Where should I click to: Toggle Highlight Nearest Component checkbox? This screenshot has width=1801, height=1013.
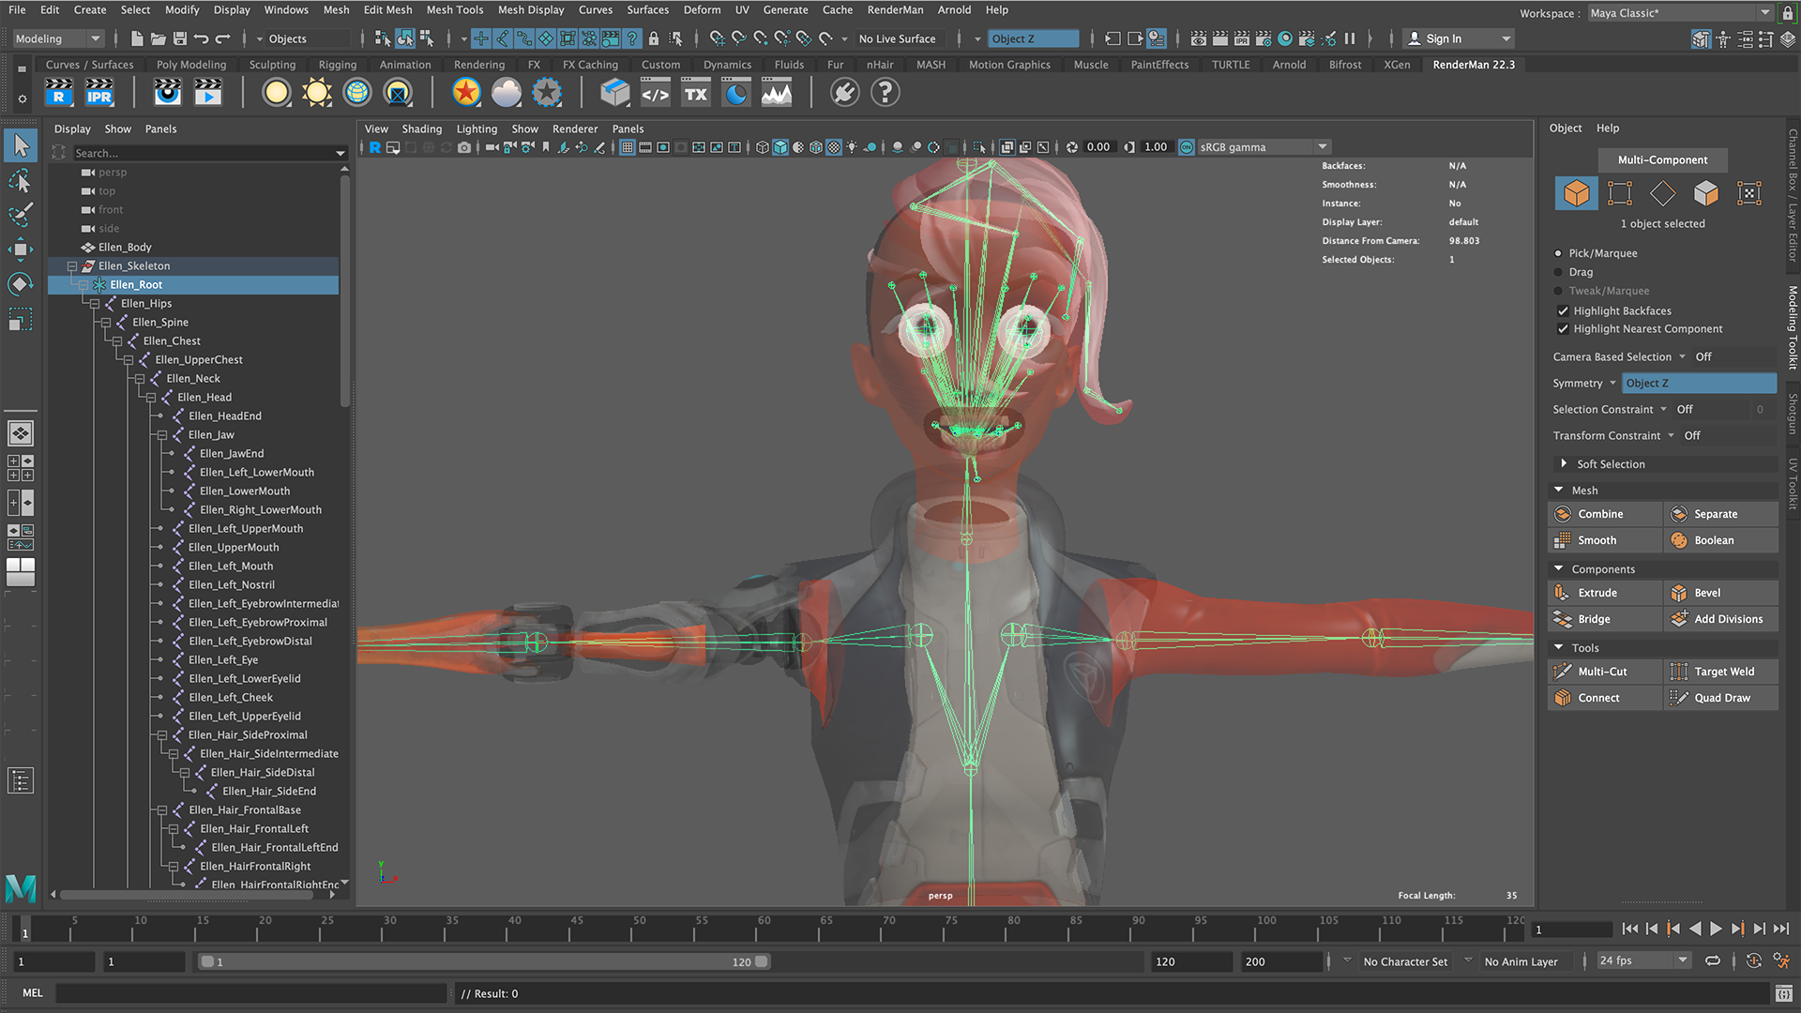(1563, 329)
